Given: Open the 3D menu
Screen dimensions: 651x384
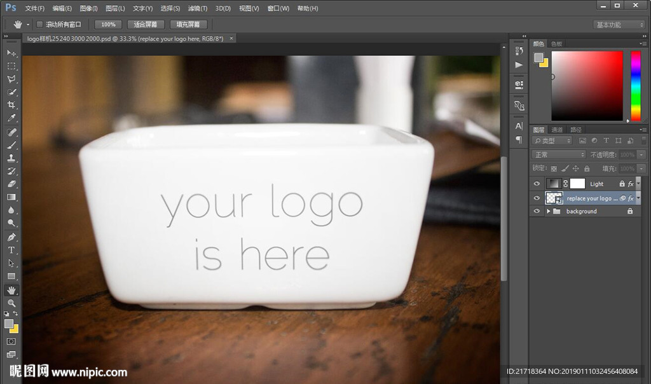Looking at the screenshot, I should 223,8.
